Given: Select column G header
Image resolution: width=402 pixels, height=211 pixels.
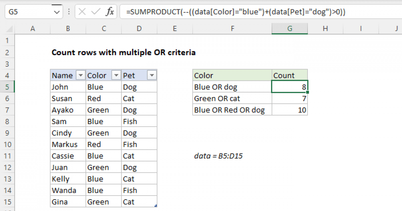Looking at the screenshot, I should tap(289, 29).
